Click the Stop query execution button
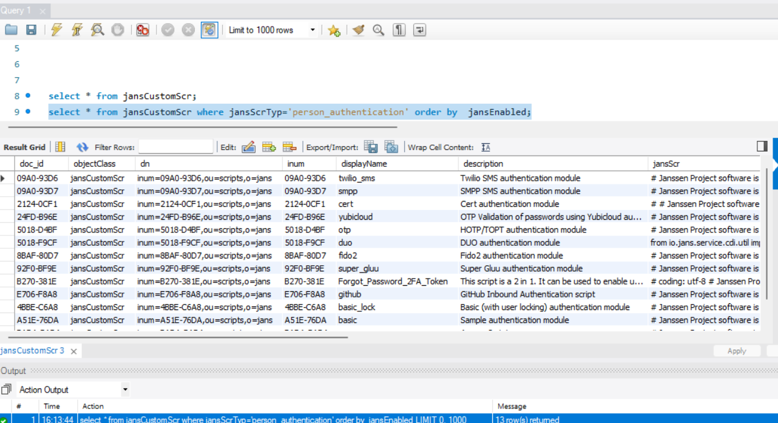778x423 pixels. click(118, 29)
